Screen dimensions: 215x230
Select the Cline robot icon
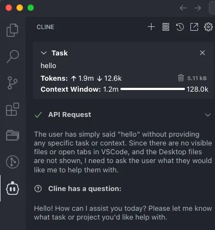click(x=13, y=188)
